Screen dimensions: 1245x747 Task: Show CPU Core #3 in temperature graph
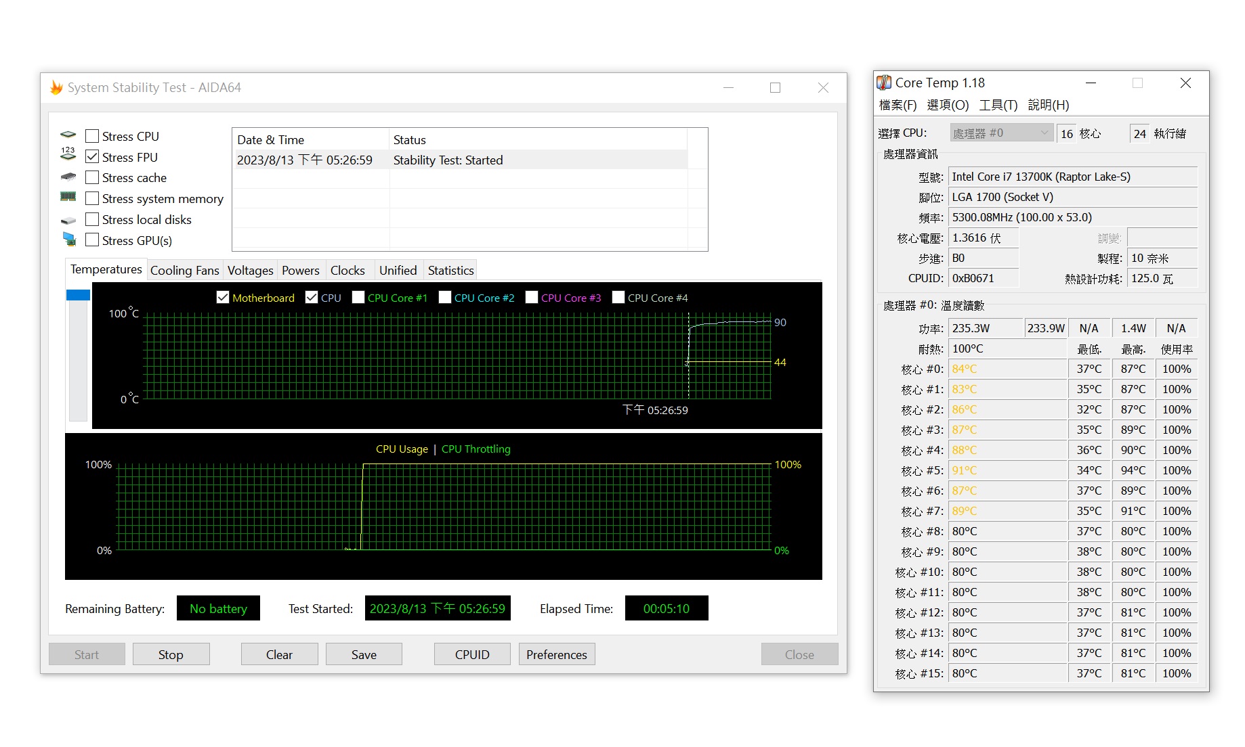532,297
